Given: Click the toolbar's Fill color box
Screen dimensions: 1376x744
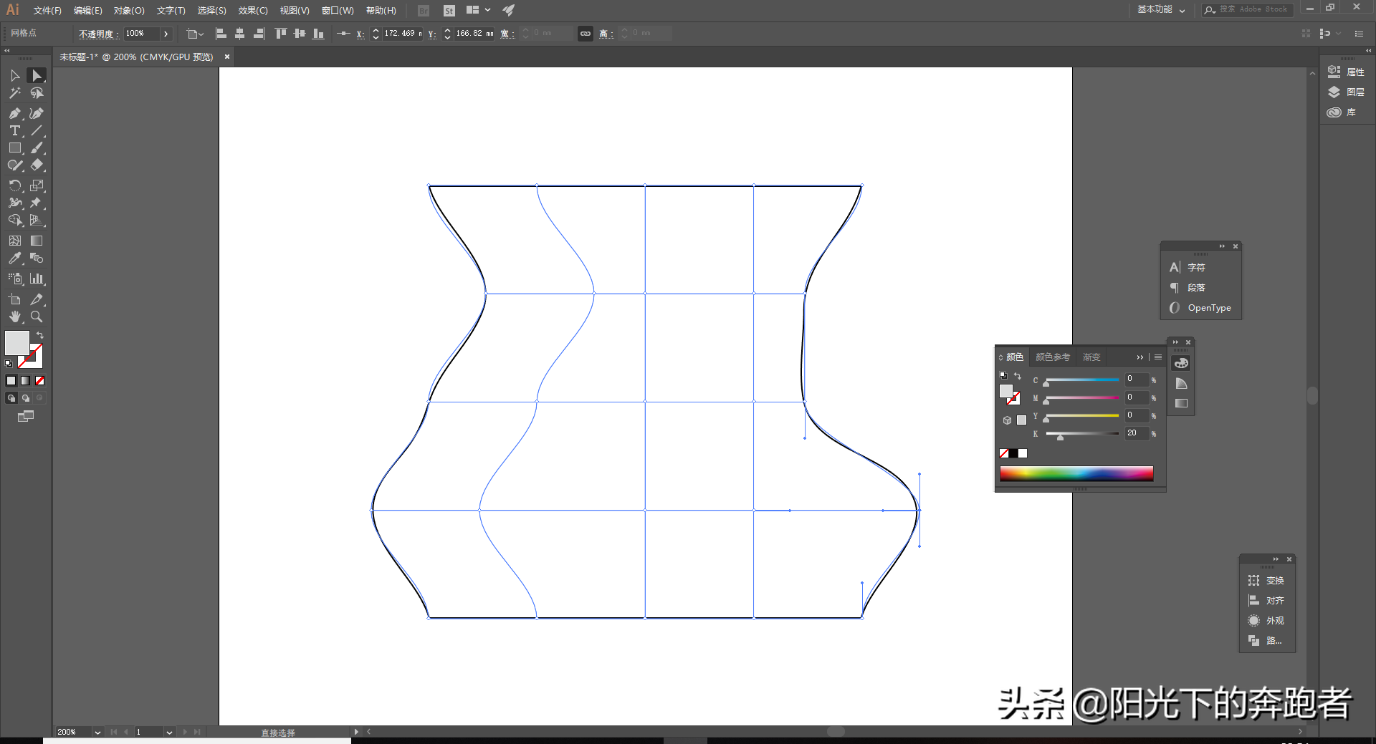Looking at the screenshot, I should 17,343.
